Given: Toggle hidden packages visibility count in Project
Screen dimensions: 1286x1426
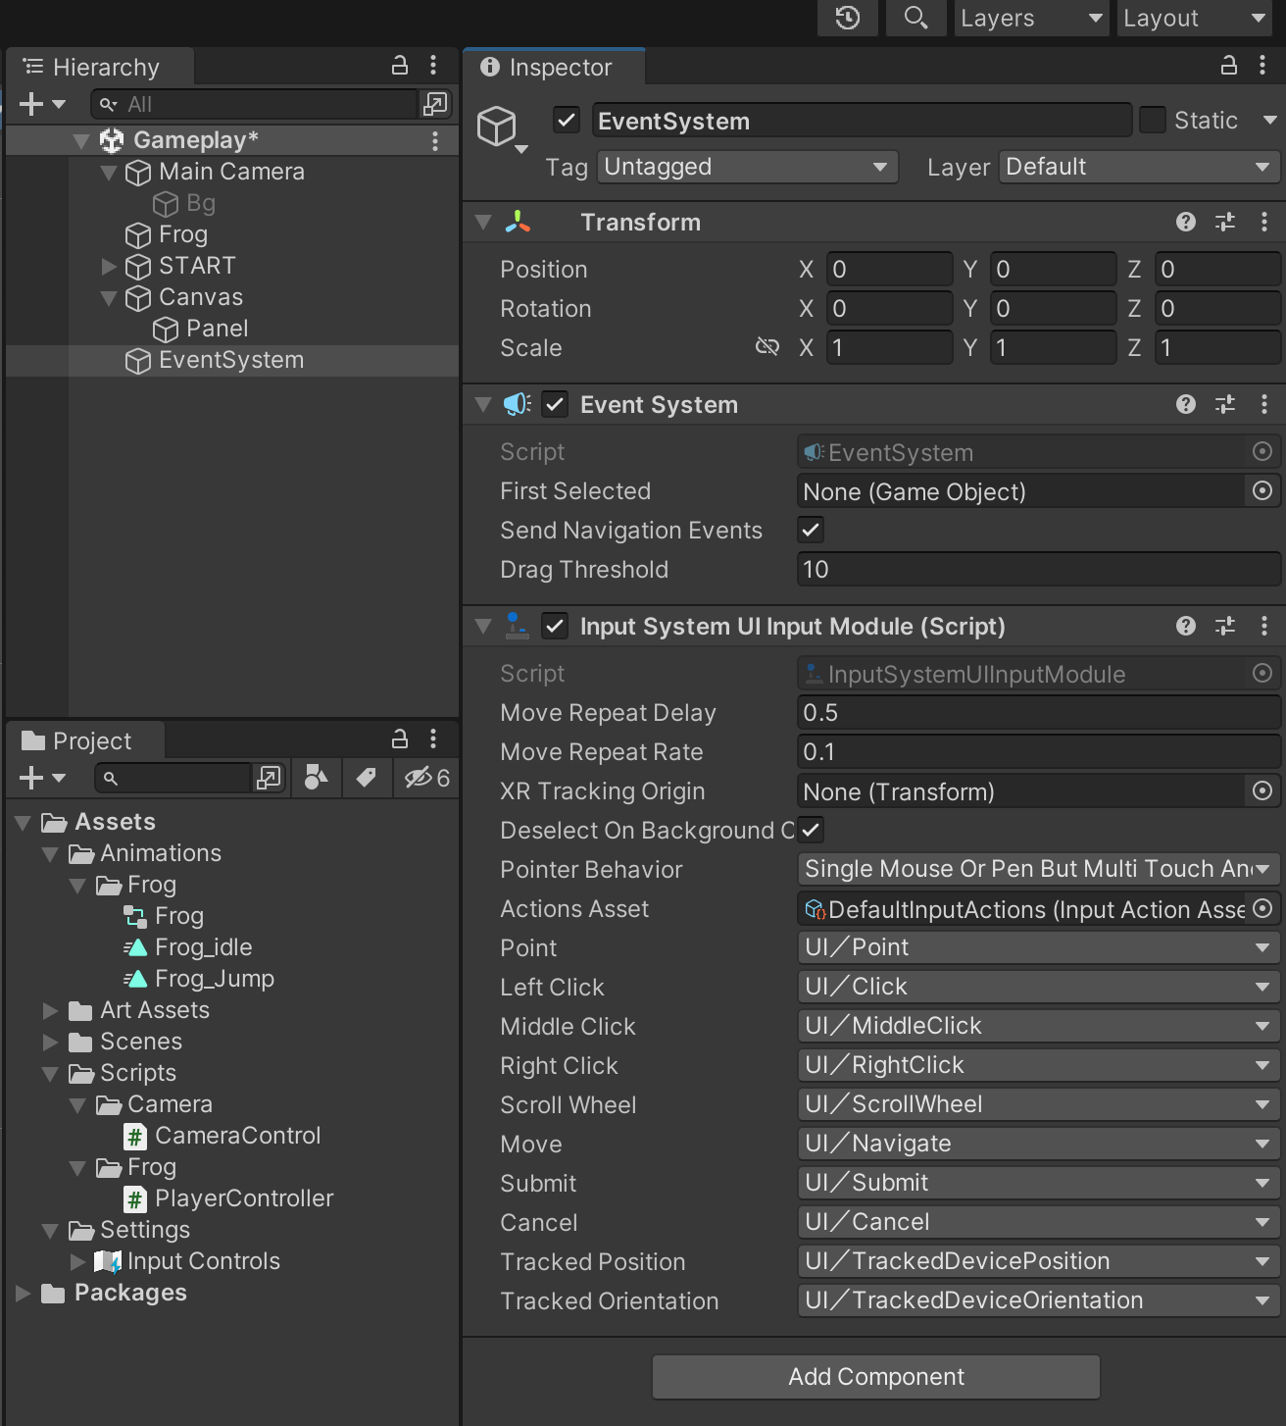Looking at the screenshot, I should [x=427, y=778].
